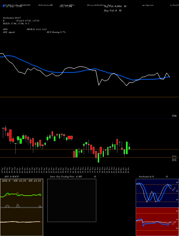Click the MACD line in lower-left panel

click(20, 222)
